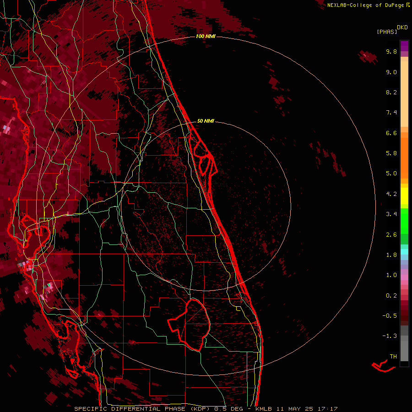Click the 0.5 DEG elevation text in the footer

[x=229, y=409]
